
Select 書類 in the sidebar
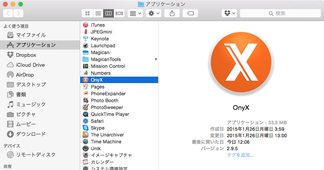tap(40, 95)
